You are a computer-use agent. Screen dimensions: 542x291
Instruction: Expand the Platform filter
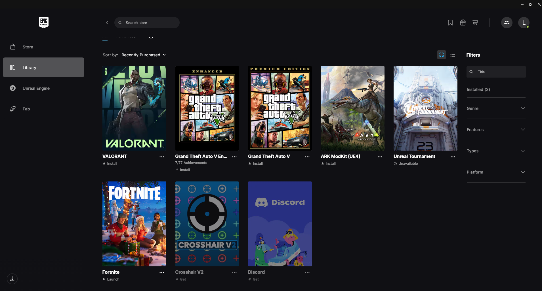click(x=496, y=172)
